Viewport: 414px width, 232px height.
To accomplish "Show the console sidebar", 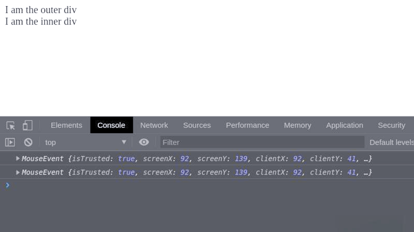I will tap(10, 142).
